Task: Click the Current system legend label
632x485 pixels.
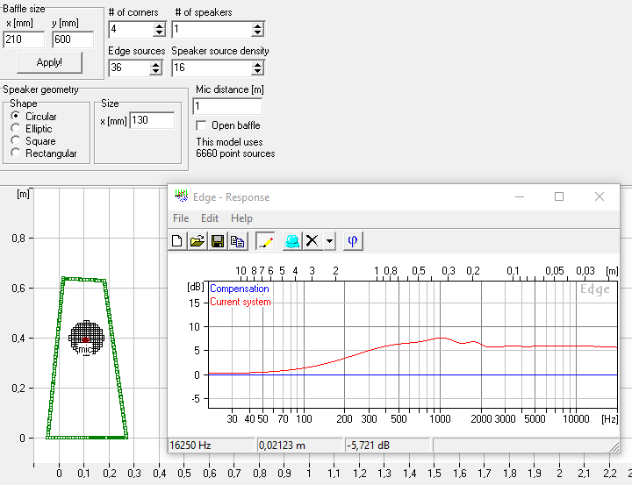Action: pyautogui.click(x=241, y=302)
